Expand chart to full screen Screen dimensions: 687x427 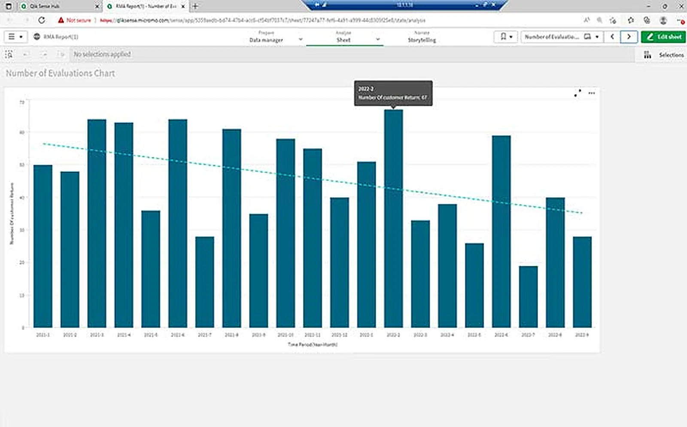[x=578, y=93]
